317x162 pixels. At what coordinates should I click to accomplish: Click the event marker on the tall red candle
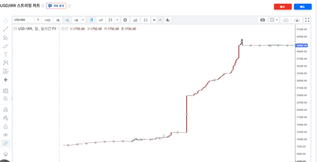point(187,114)
